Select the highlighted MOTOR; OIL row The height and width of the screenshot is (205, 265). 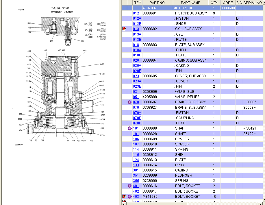[x=190, y=8]
